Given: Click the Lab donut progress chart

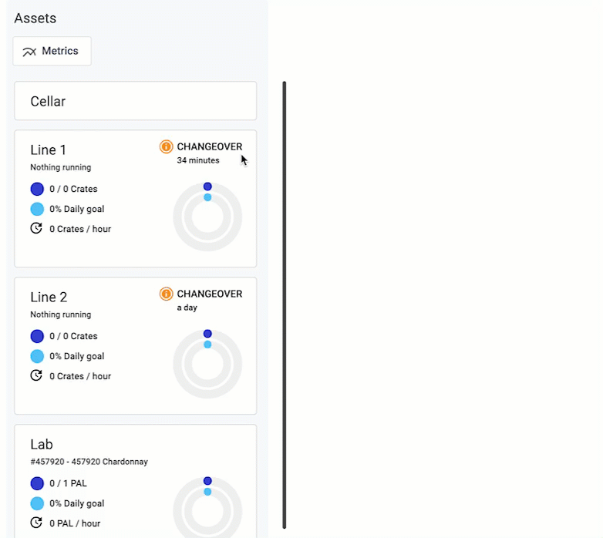Looking at the screenshot, I should pyautogui.click(x=207, y=509).
